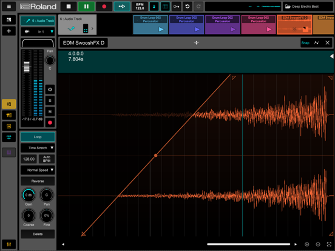This screenshot has width=335, height=251.
Task: Click the Auto BPM button
Action: click(x=47, y=159)
